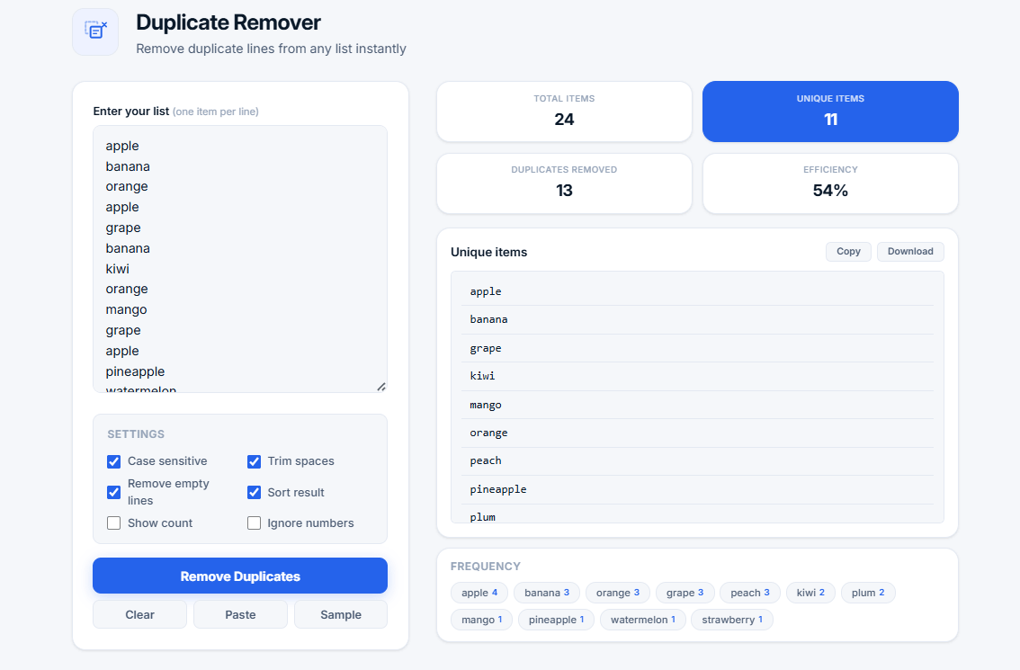Click the strawberry 1 frequency chip
Image resolution: width=1020 pixels, height=670 pixels.
click(732, 620)
